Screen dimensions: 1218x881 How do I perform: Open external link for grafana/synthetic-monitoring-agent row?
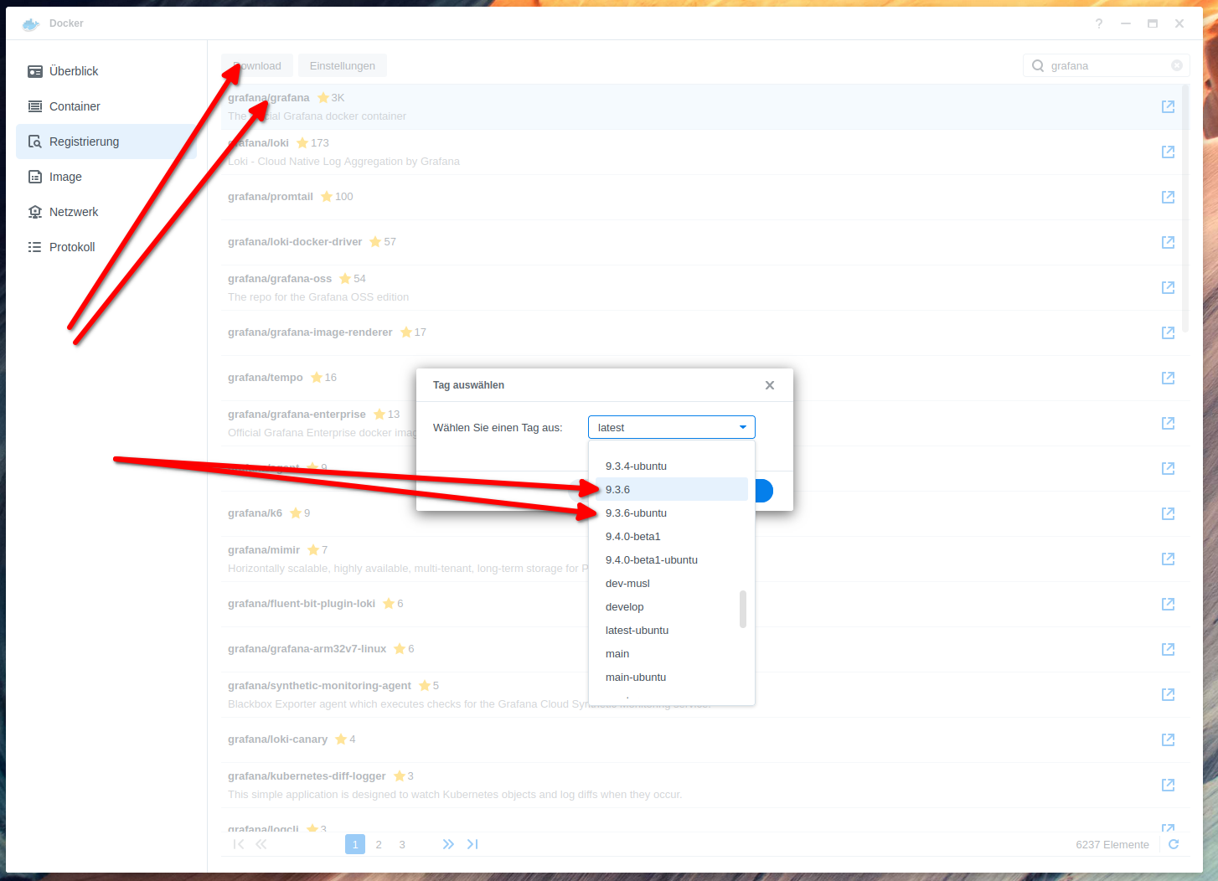[1168, 694]
